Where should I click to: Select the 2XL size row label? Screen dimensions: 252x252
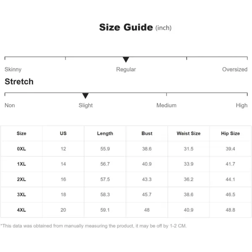(21, 179)
